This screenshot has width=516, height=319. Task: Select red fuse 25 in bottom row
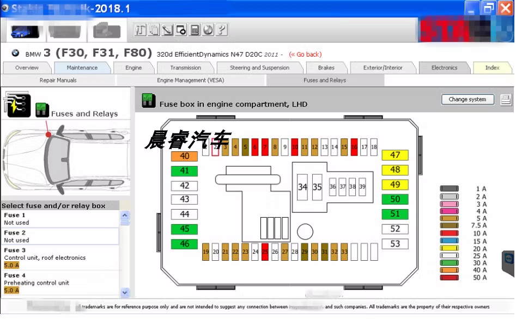coord(265,252)
